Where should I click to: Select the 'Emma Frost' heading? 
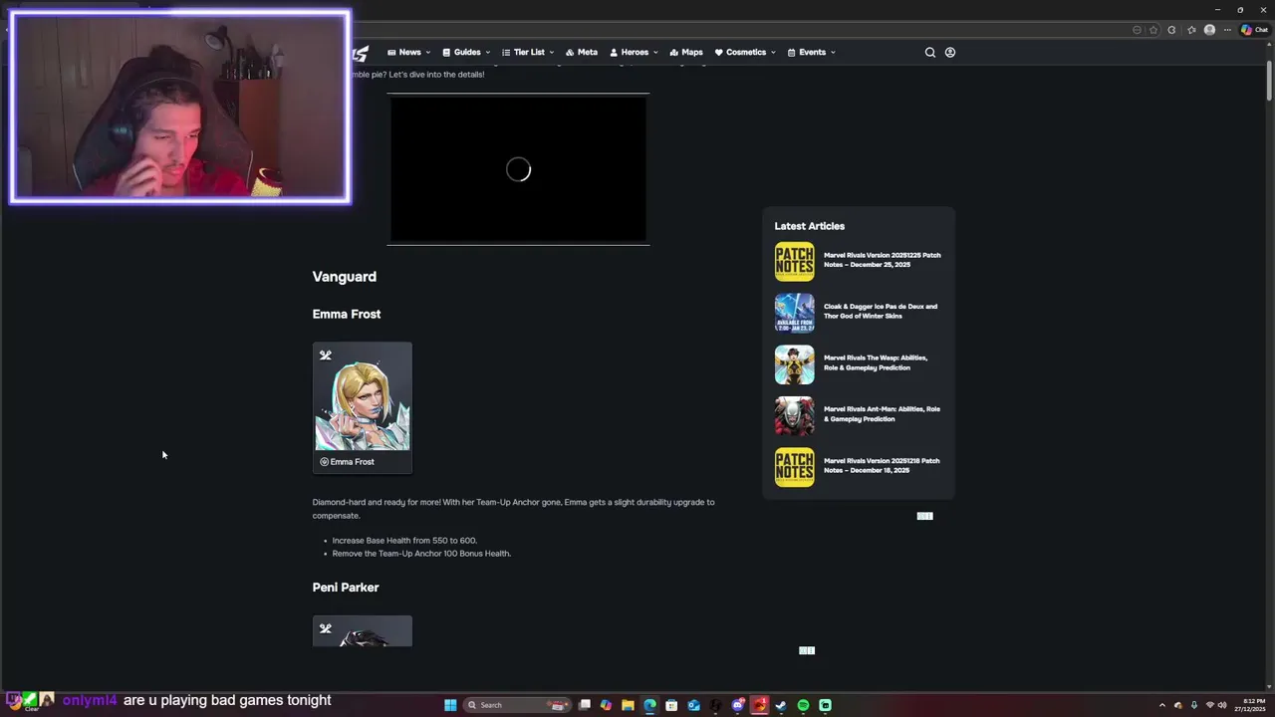click(x=347, y=315)
